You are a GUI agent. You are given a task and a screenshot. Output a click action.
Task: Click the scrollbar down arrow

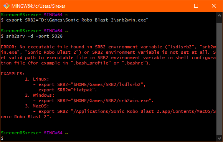tap(219, 138)
